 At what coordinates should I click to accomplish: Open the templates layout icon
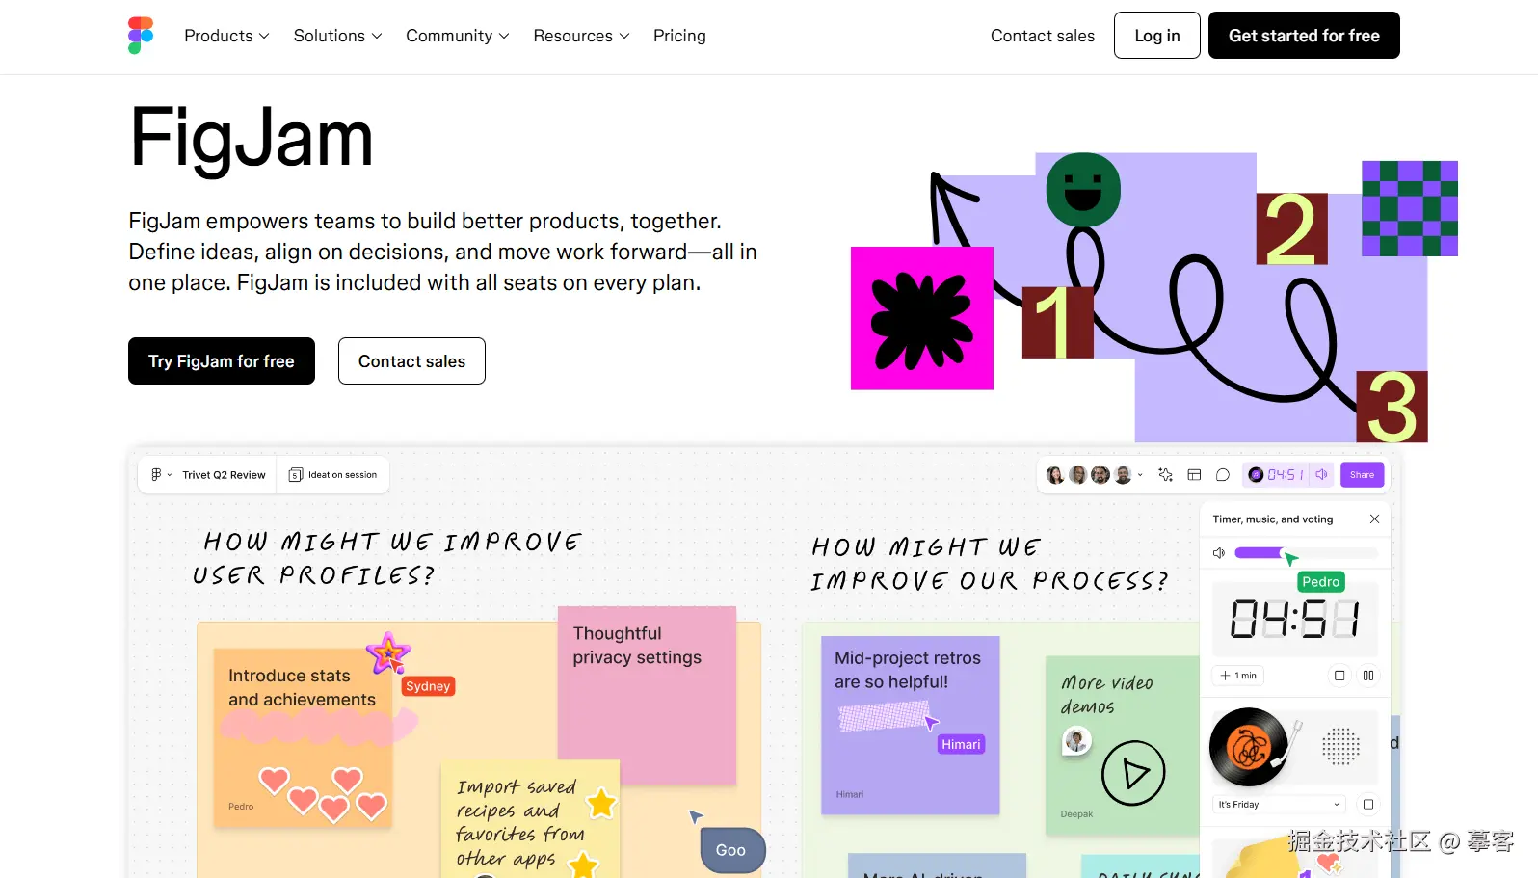[x=1194, y=475]
